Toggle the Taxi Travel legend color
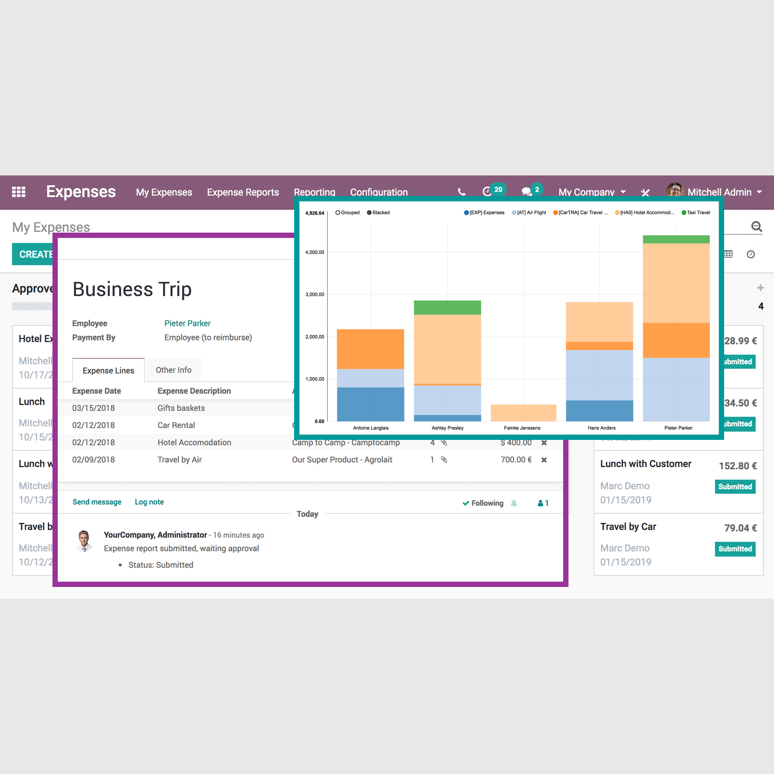The width and height of the screenshot is (774, 774). point(684,212)
